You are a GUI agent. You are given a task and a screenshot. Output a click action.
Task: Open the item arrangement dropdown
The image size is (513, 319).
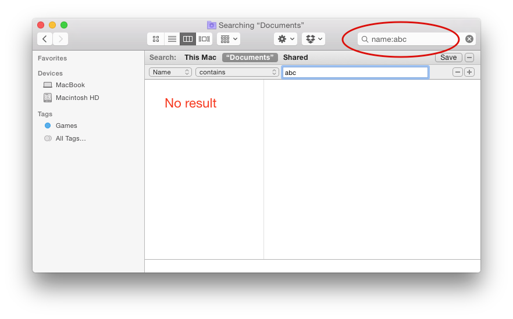[229, 39]
